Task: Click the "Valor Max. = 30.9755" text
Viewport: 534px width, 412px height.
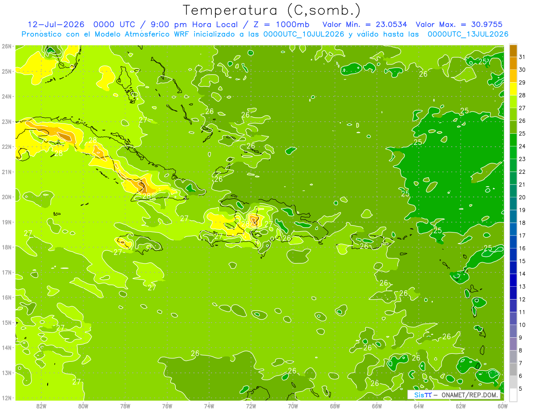Action: (x=459, y=24)
